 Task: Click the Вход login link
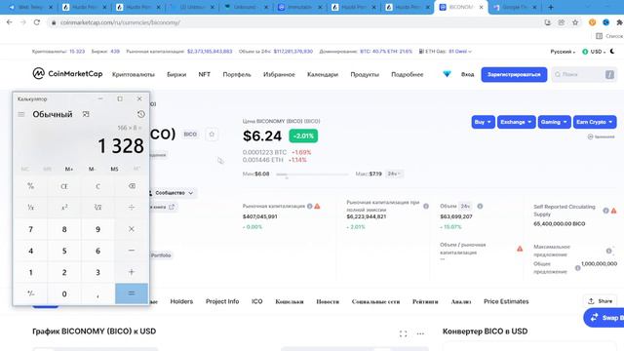tap(468, 74)
